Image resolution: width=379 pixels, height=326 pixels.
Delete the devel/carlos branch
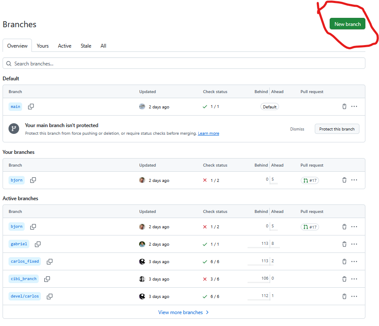pyautogui.click(x=344, y=297)
